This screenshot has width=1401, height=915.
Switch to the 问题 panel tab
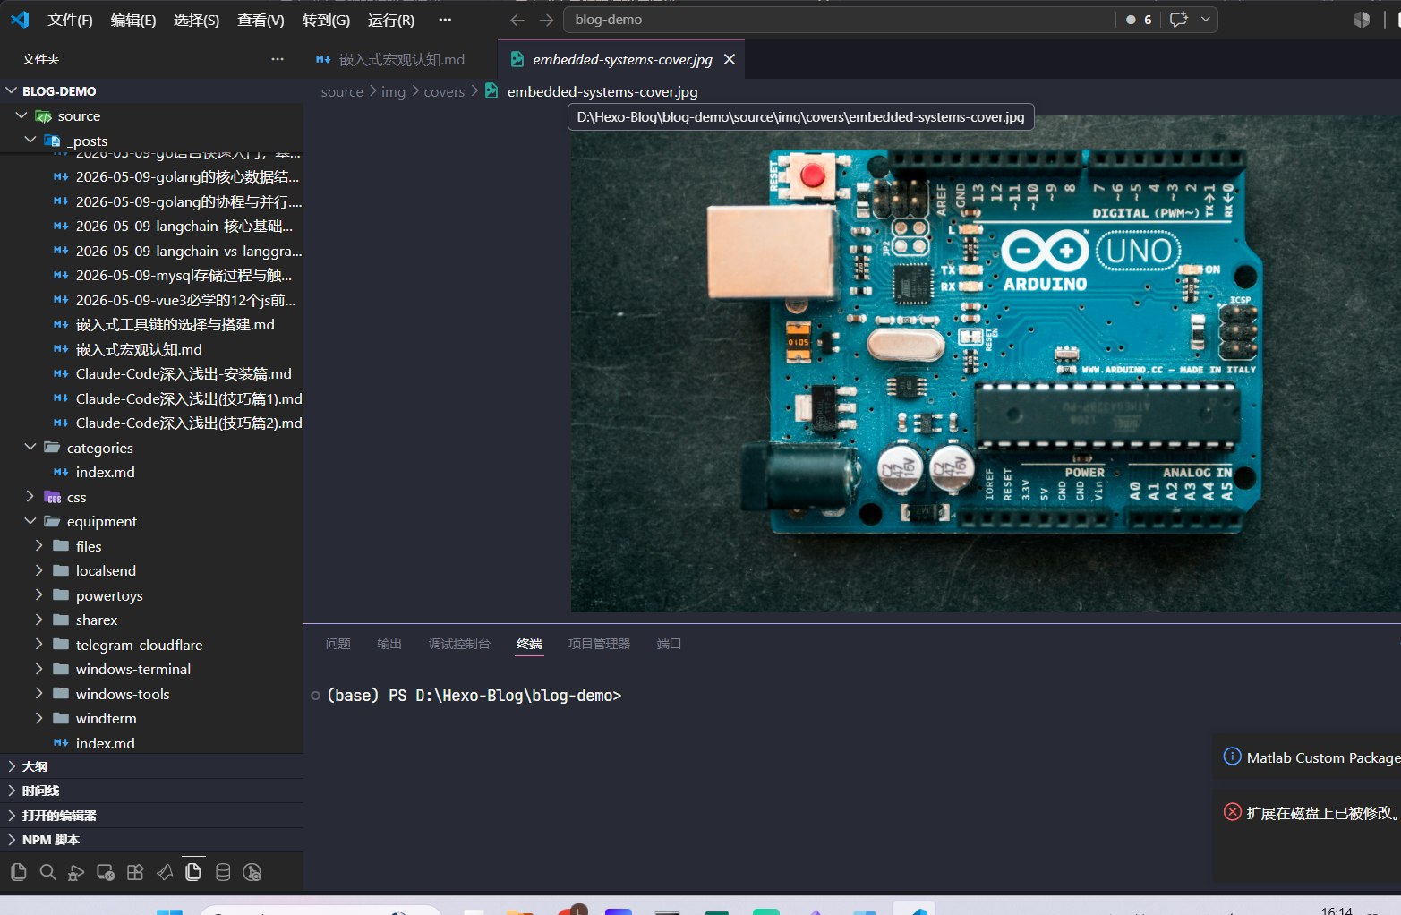[337, 644]
